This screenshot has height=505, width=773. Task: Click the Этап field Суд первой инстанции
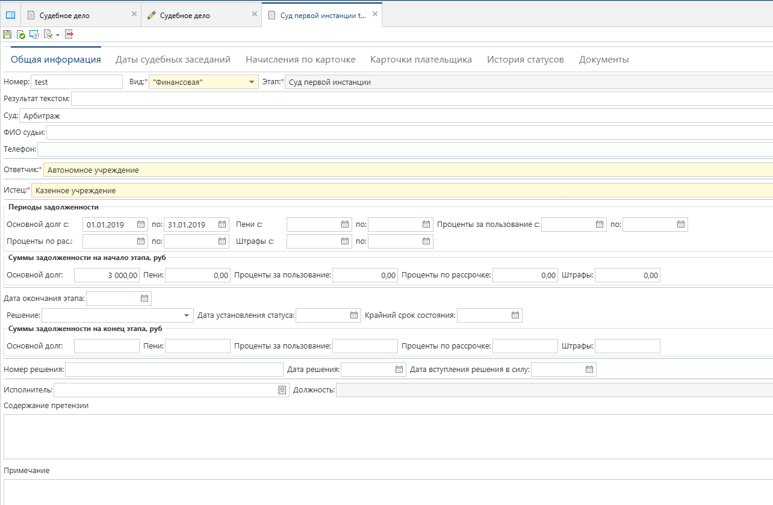click(529, 82)
